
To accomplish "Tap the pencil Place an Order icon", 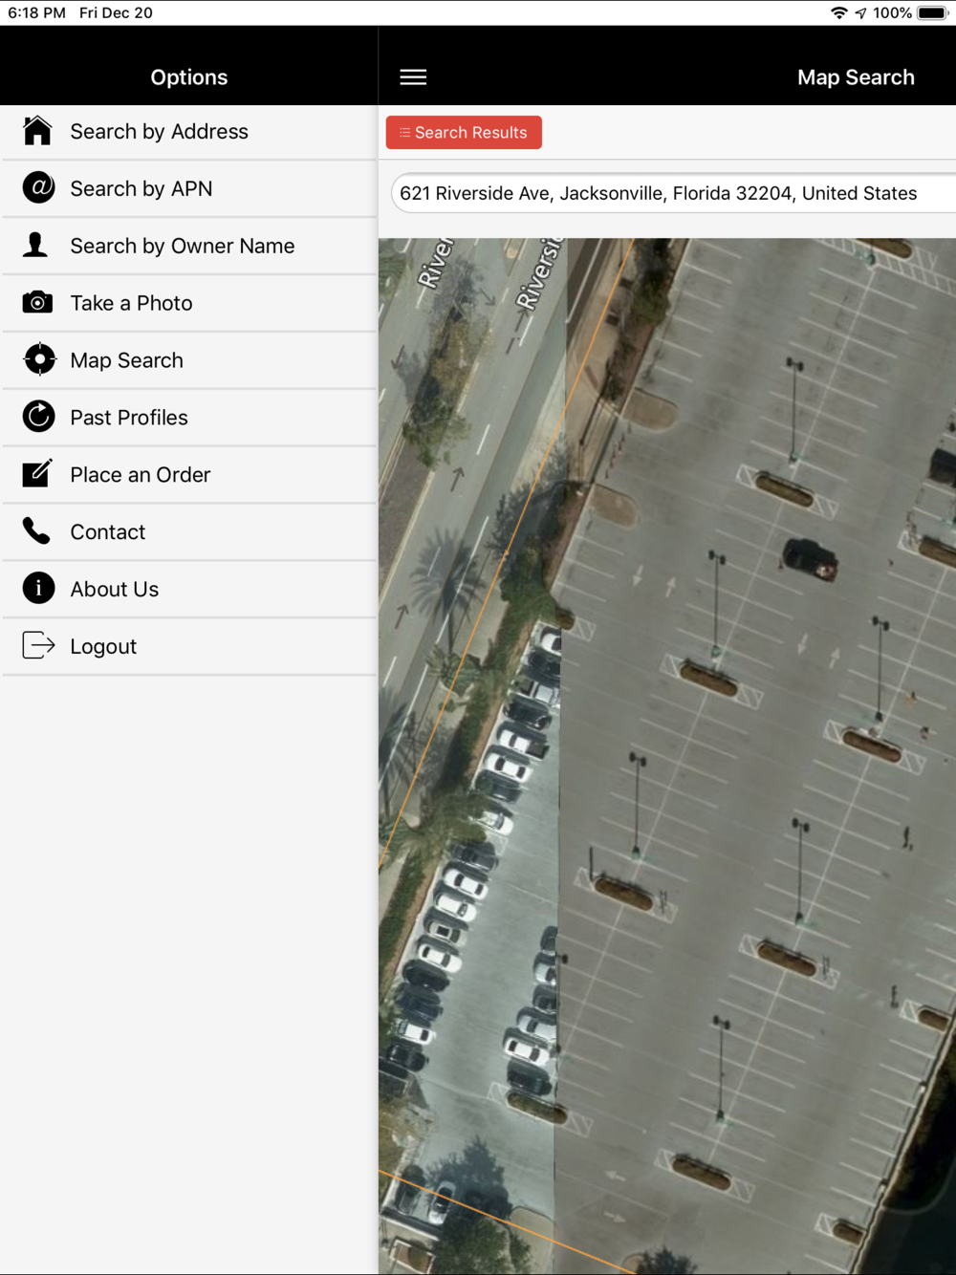I will tap(37, 473).
